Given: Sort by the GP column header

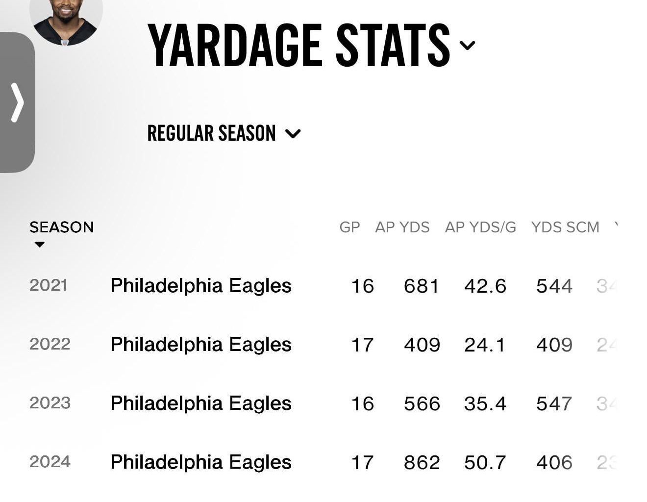Looking at the screenshot, I should point(349,227).
